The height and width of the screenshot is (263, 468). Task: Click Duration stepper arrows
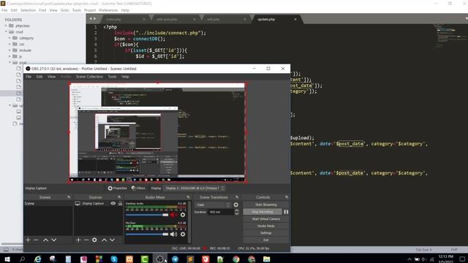pos(237,212)
